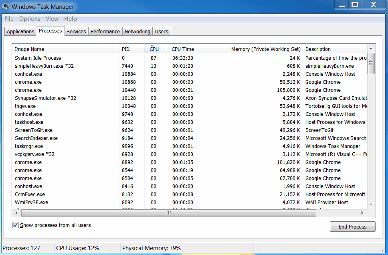Click the End Process button
Viewport: 388px width, 255px height.
coord(352,227)
